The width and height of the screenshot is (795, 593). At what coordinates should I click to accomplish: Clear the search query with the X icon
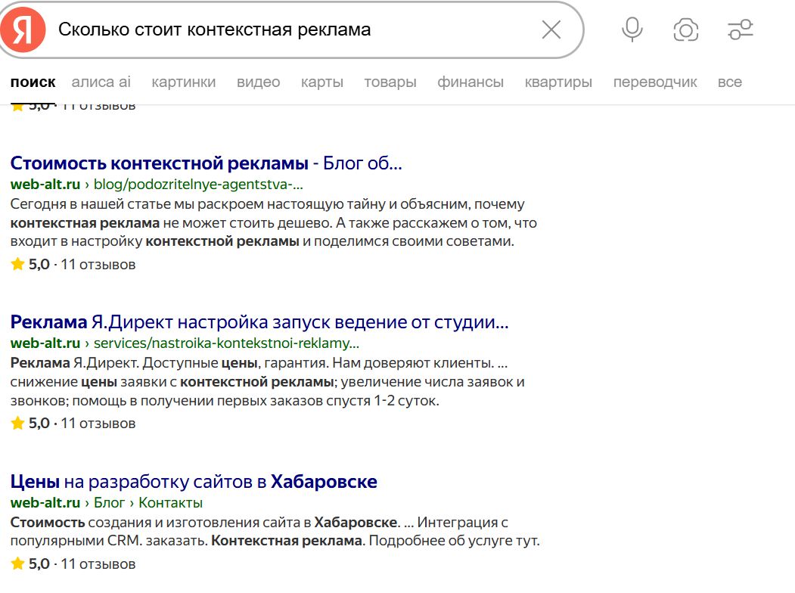[x=551, y=30]
